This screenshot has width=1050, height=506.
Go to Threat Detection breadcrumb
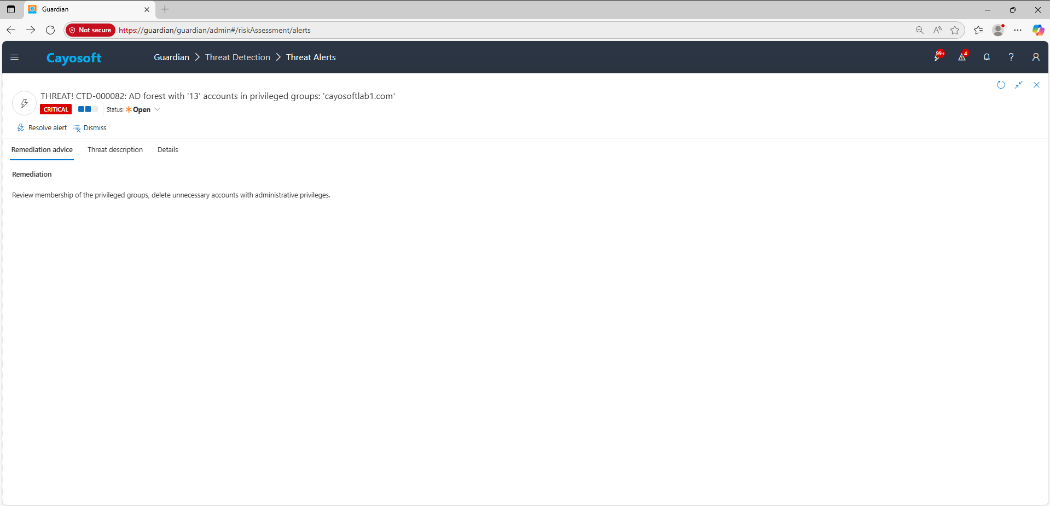pos(237,57)
